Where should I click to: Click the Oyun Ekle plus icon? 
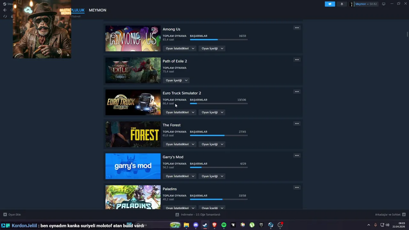5,215
